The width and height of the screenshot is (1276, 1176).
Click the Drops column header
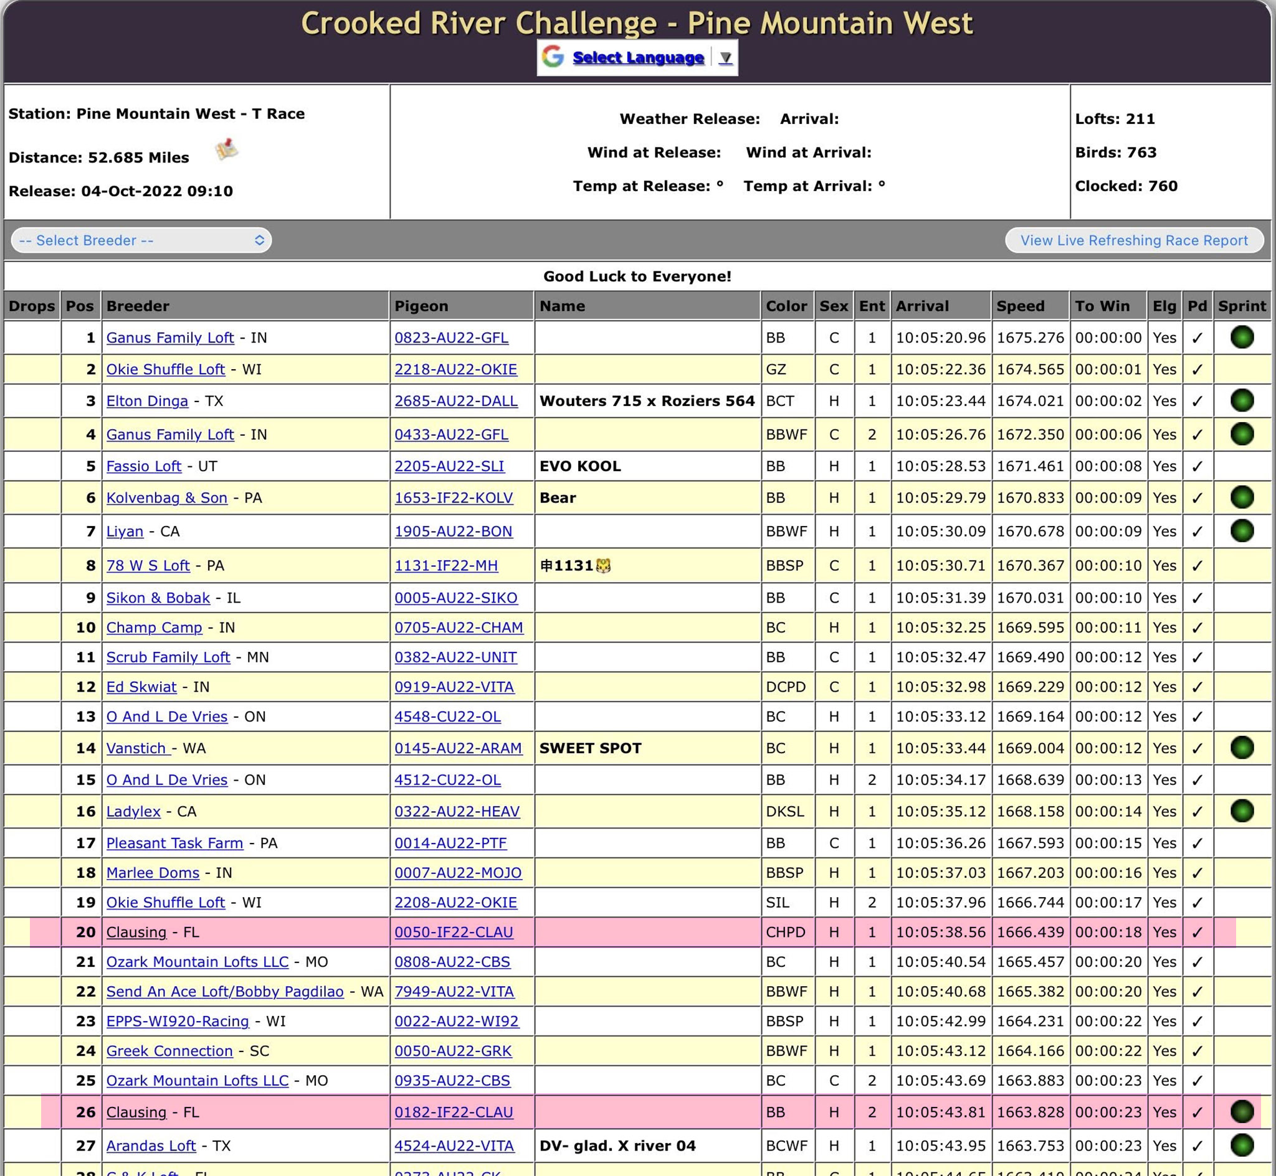point(32,306)
